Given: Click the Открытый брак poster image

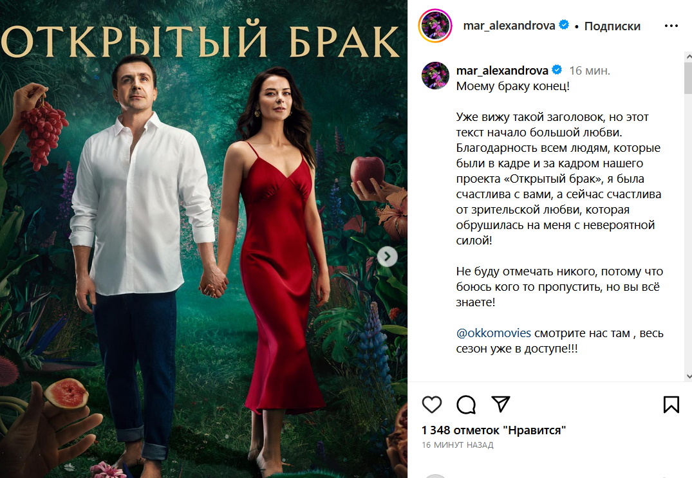Looking at the screenshot, I should (x=203, y=239).
